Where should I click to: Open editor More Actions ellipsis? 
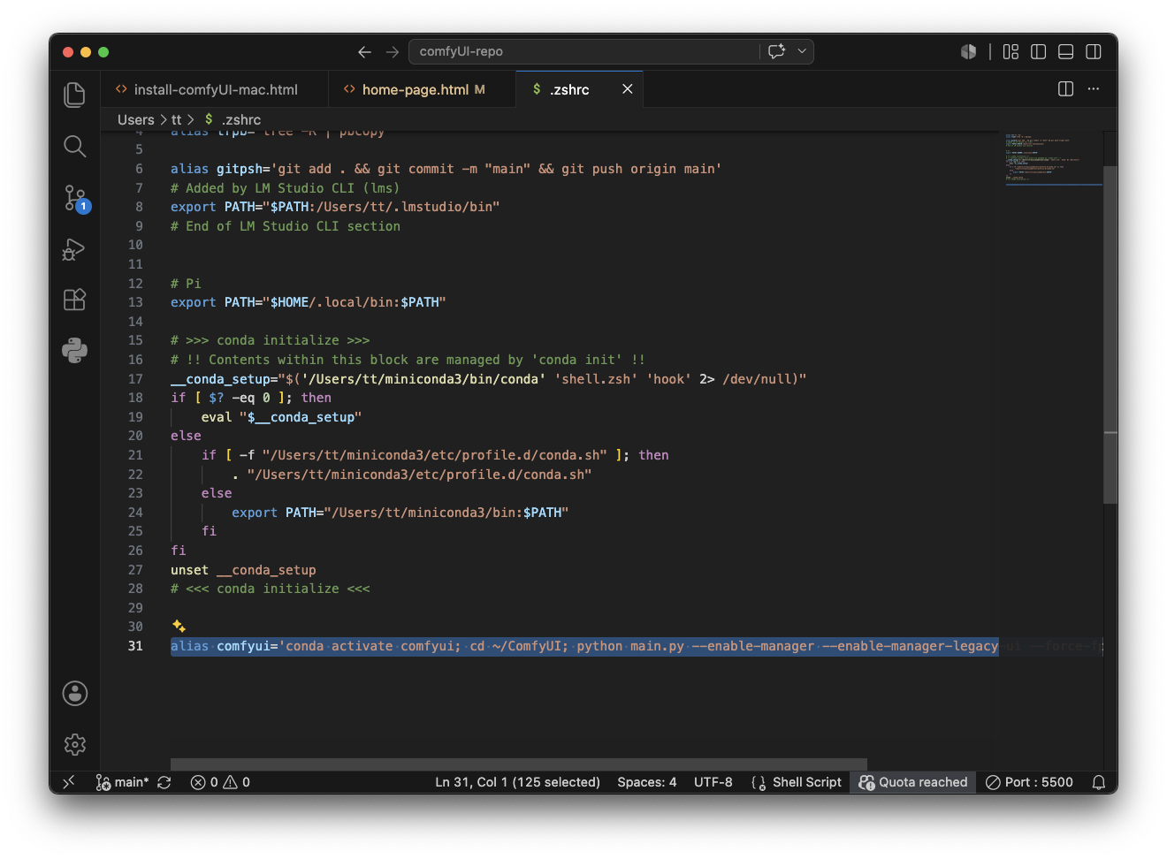[1094, 89]
